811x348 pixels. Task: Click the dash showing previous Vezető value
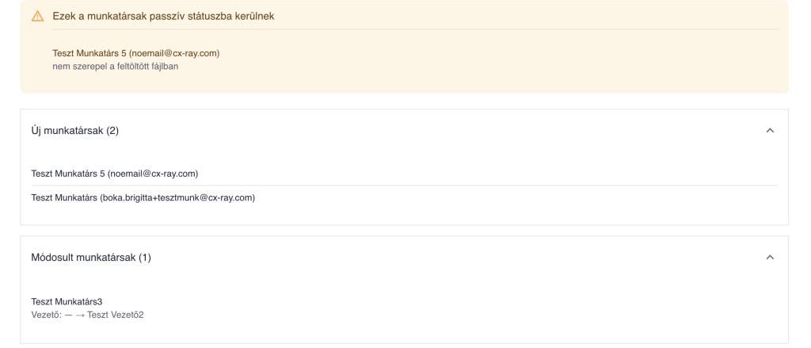coord(68,315)
